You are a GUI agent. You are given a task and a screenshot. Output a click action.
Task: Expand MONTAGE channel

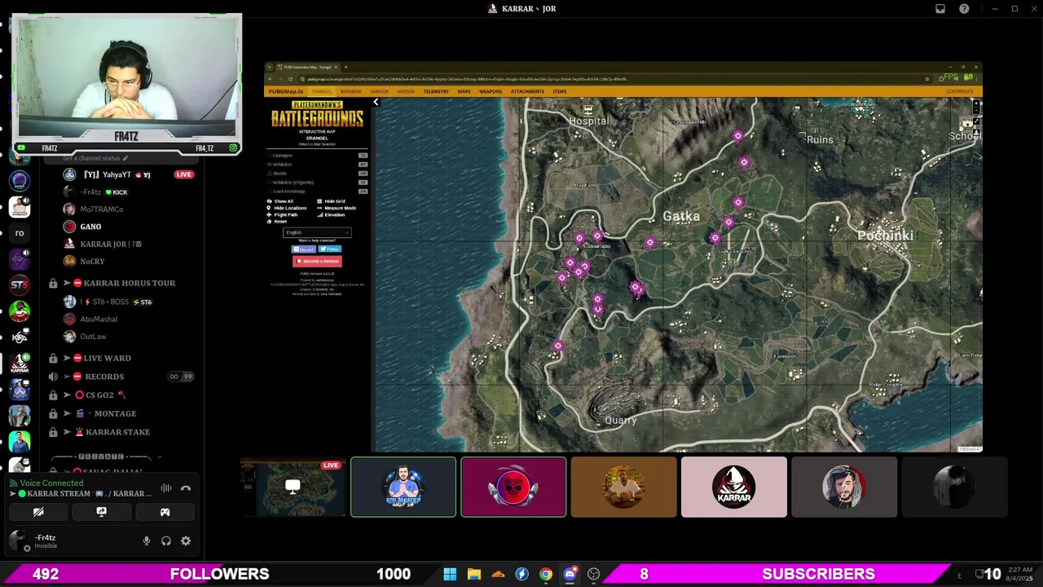coord(114,413)
